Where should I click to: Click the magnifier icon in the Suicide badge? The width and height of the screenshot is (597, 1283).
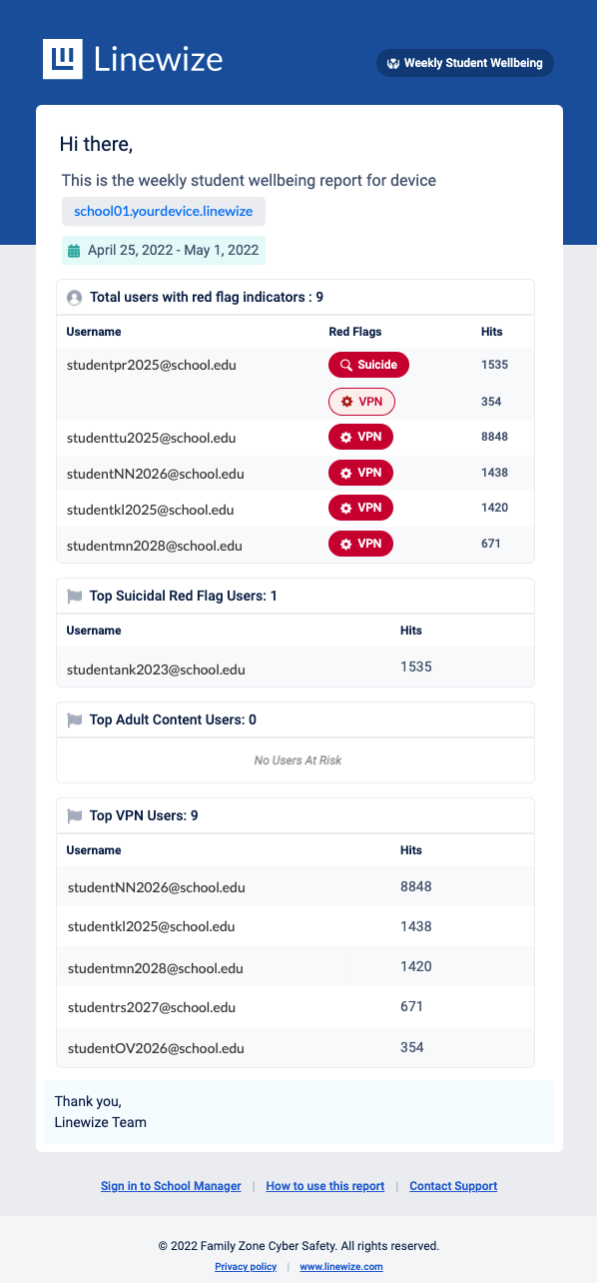click(346, 366)
